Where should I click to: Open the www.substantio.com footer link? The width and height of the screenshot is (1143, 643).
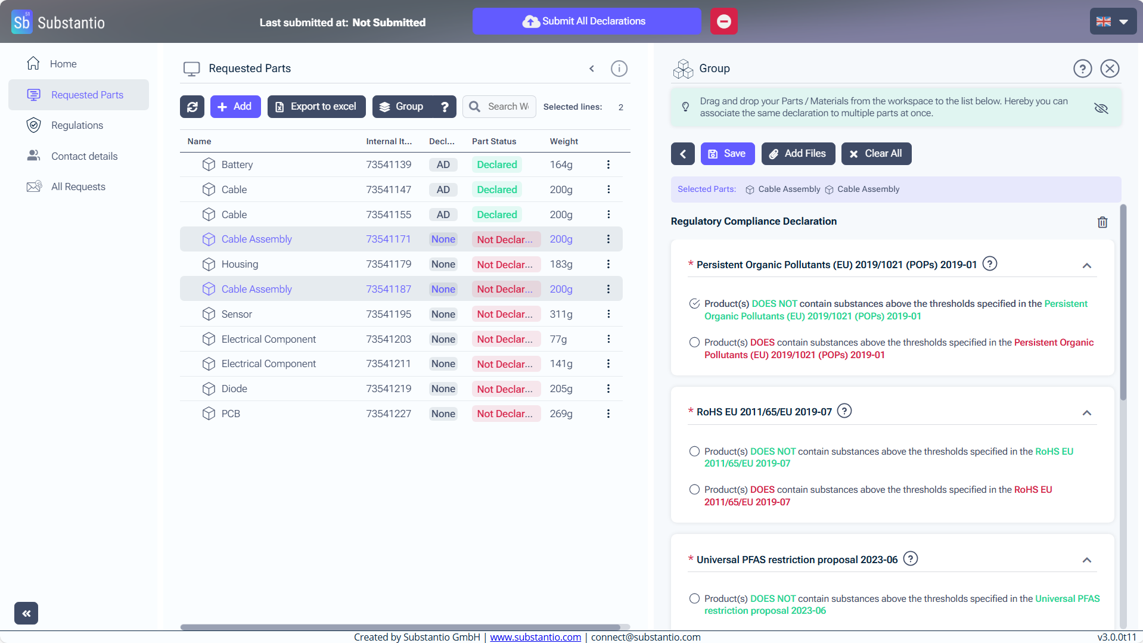pyautogui.click(x=535, y=637)
